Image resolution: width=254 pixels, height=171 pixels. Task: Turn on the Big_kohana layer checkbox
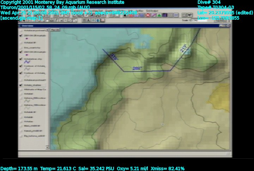pos(21,135)
